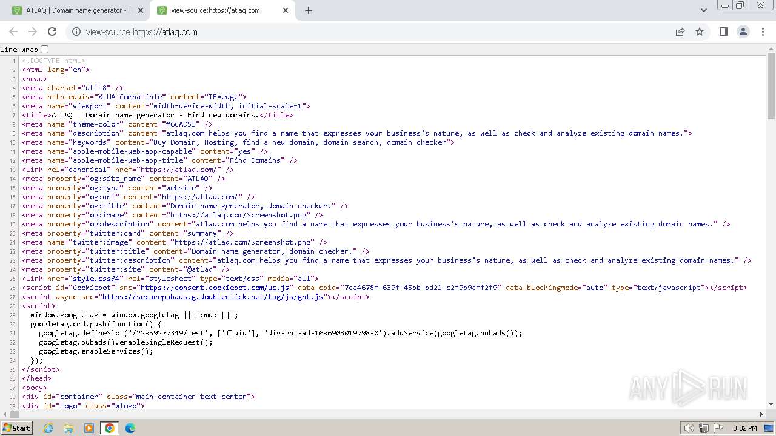View site information icon in address bar
Viewport: 776px width, 436px height.
tap(76, 32)
